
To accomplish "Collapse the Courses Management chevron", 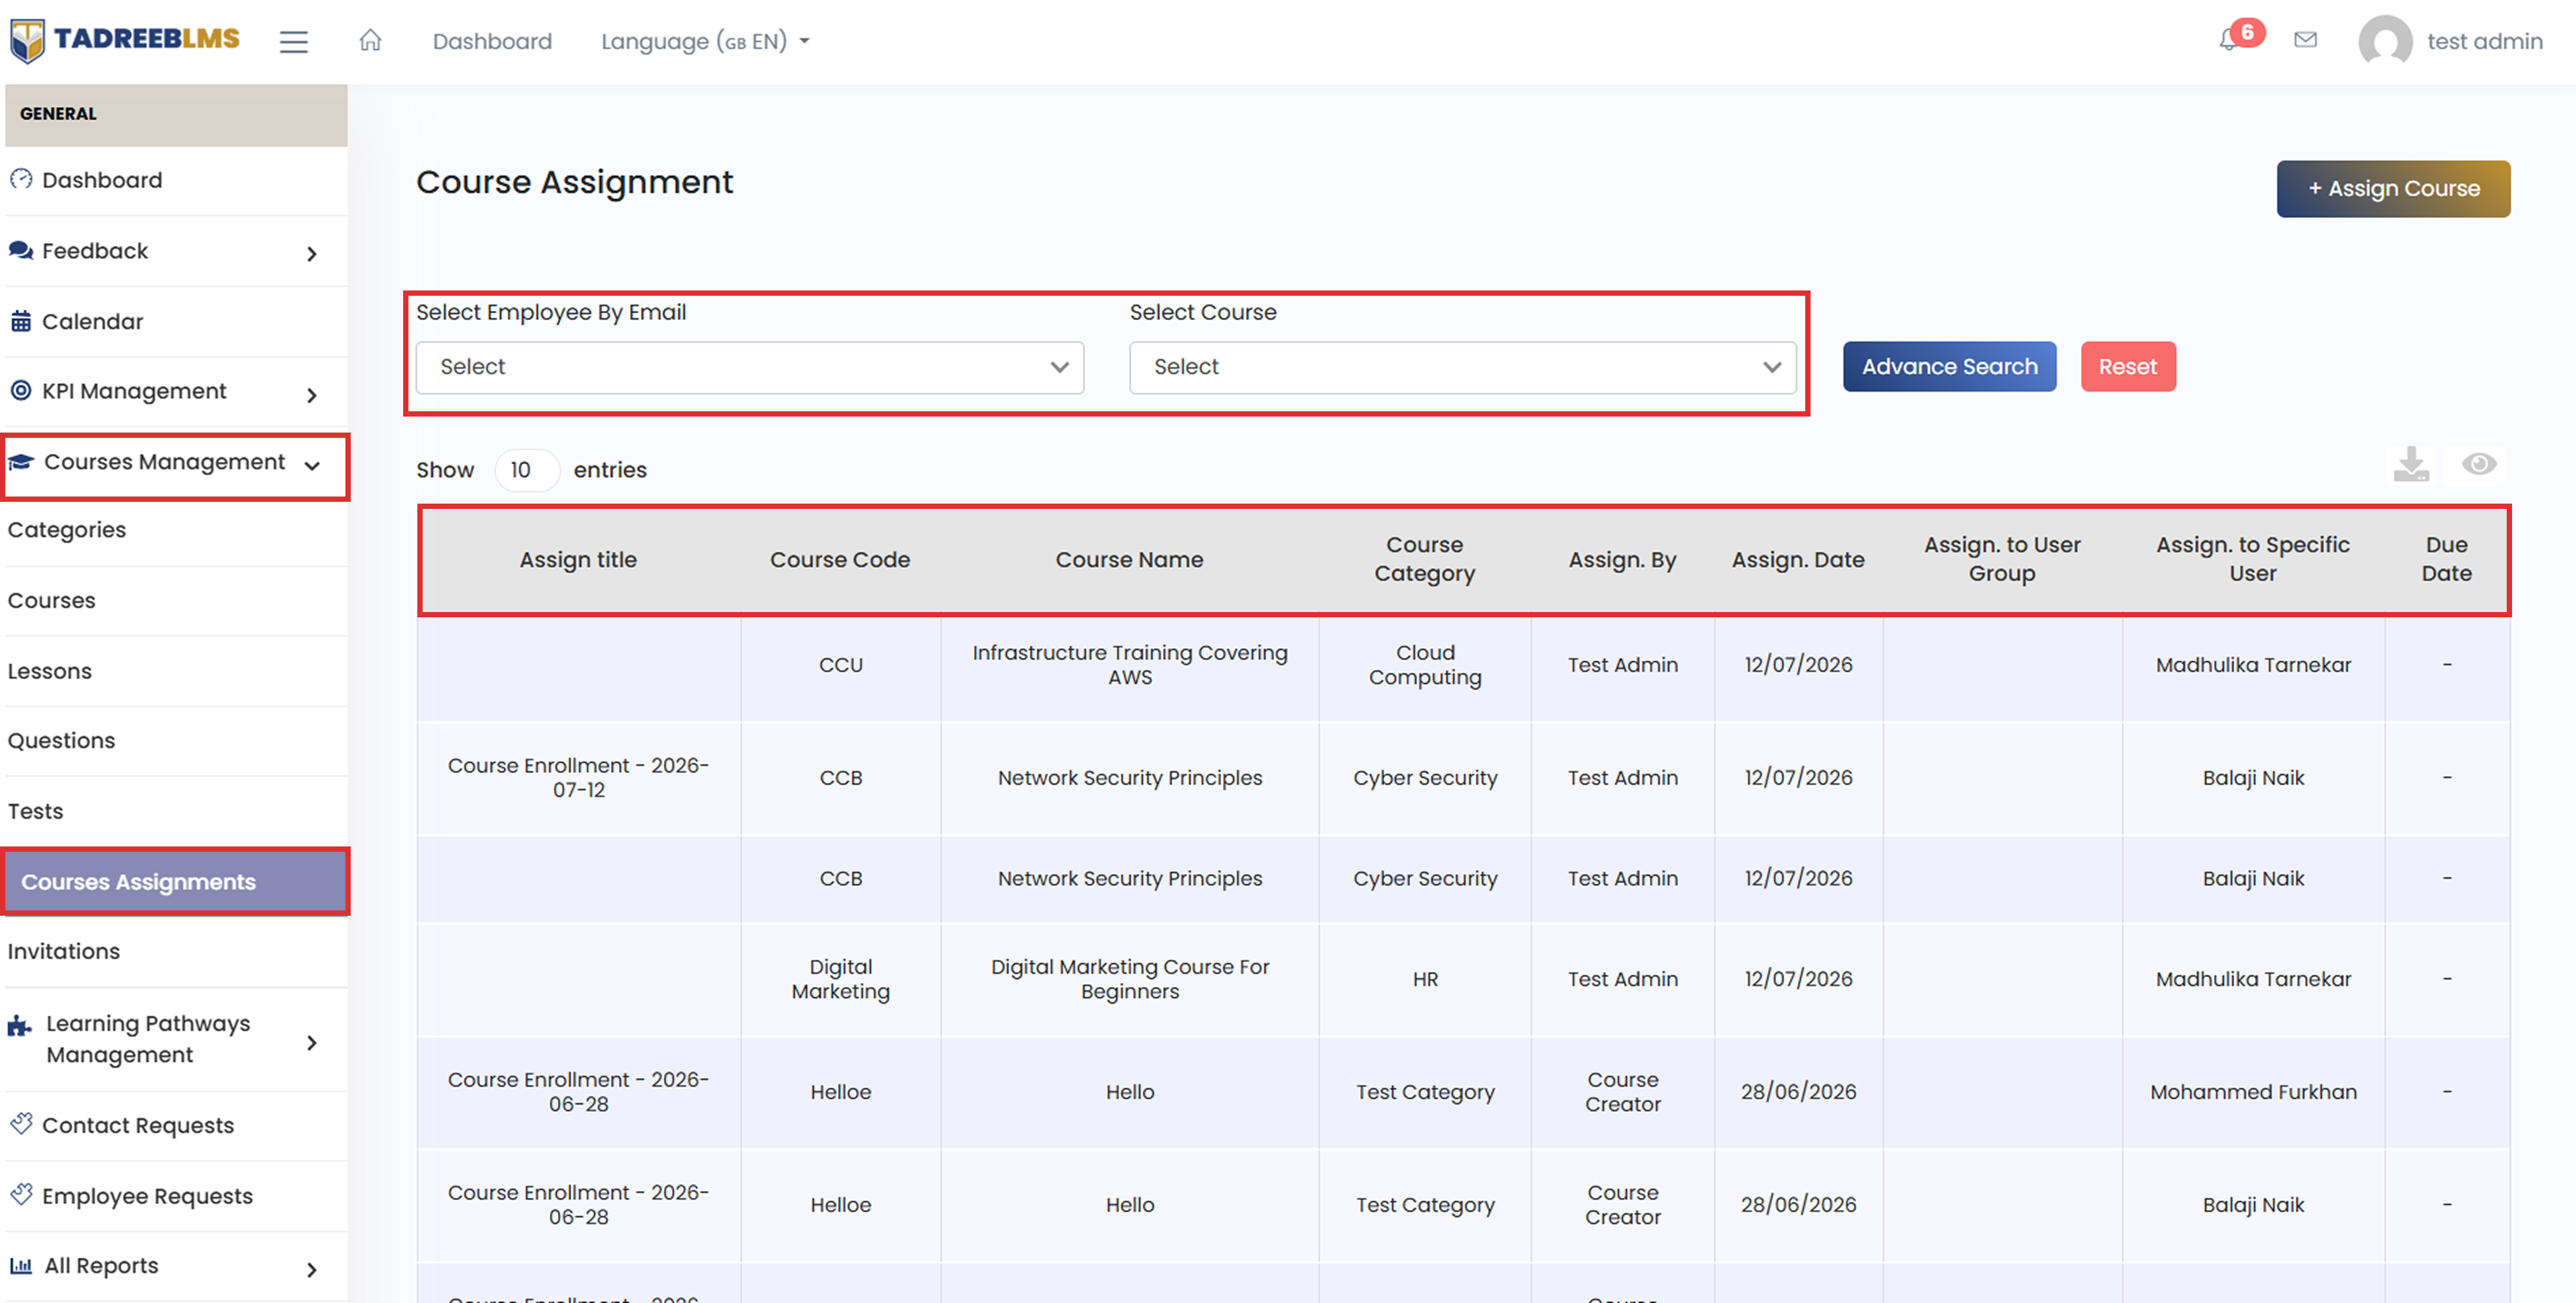I will [x=312, y=465].
